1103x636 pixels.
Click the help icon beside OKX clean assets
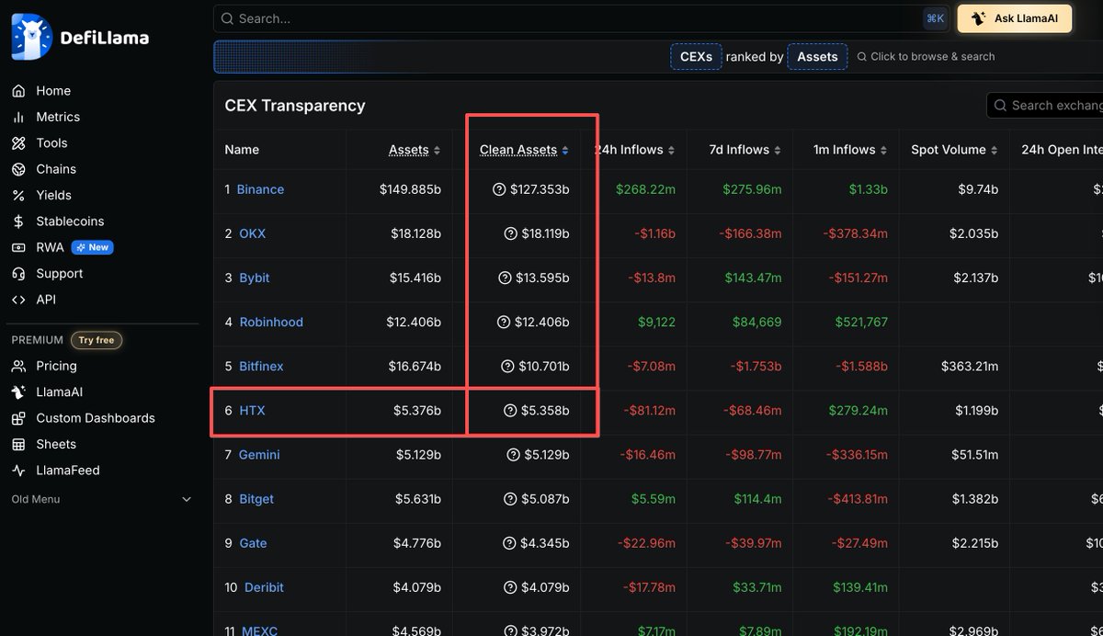tap(510, 233)
